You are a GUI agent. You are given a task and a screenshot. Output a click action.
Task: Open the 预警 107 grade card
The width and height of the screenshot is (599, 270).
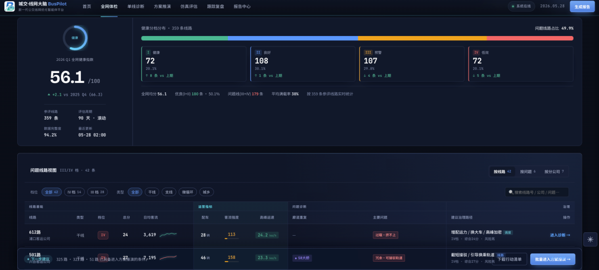(412, 64)
